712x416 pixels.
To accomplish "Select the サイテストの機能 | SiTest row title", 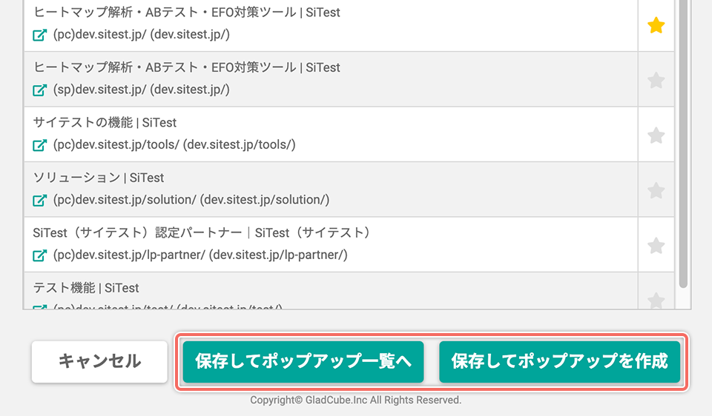I will [105, 123].
